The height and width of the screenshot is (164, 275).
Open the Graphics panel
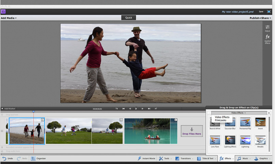coord(262,158)
